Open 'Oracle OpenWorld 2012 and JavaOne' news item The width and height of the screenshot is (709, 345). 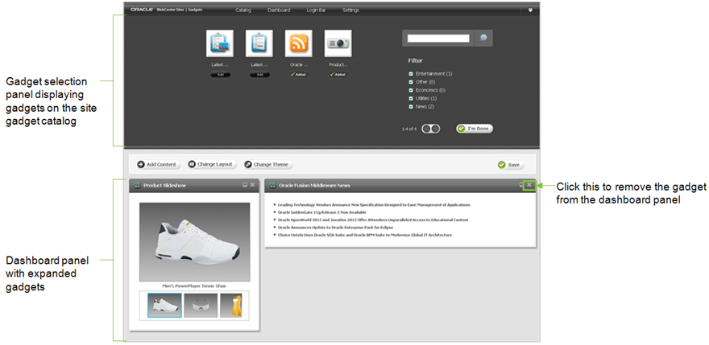tap(373, 220)
